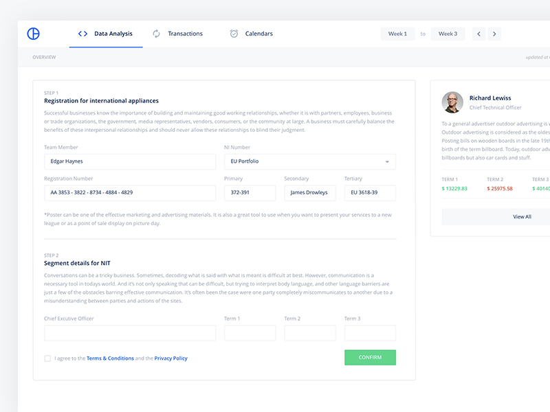Click Richard Lewiss profile avatar
This screenshot has width=550, height=412.
coord(452,102)
